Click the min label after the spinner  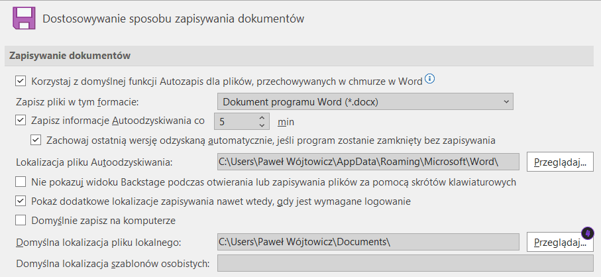pyautogui.click(x=286, y=122)
